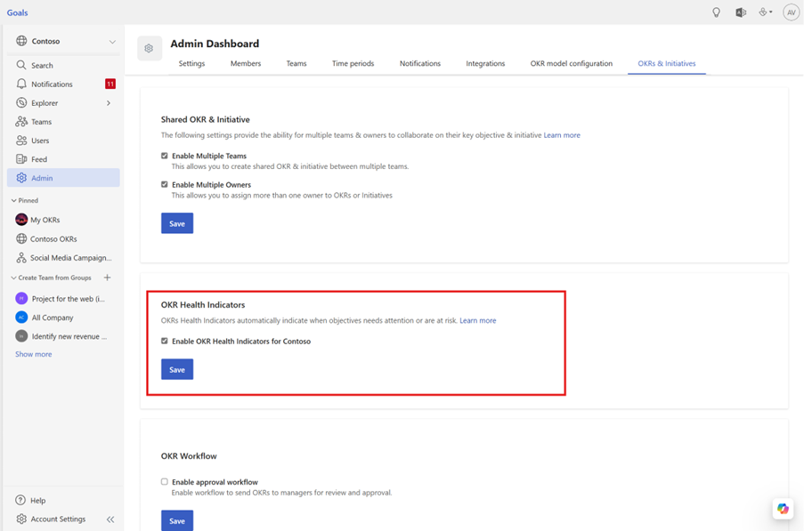Save the Shared OKR & Initiative settings

click(x=177, y=223)
